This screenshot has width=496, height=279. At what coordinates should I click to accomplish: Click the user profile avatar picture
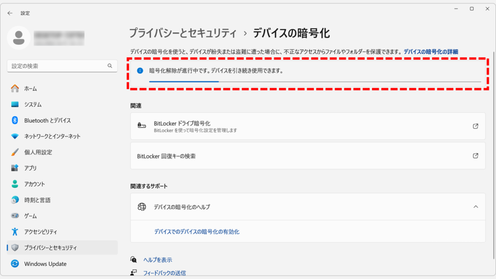pyautogui.click(x=19, y=38)
